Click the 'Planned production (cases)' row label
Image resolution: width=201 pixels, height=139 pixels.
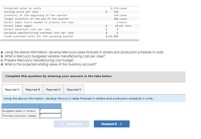[x=19, y=116]
